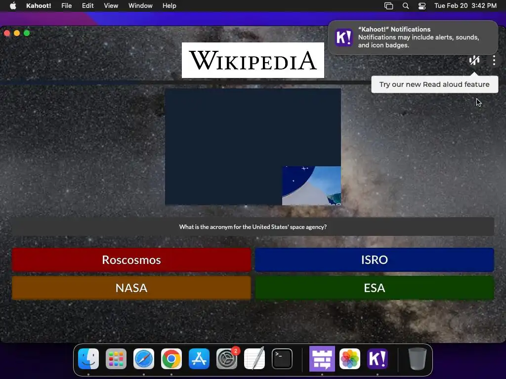
Task: Open the three-dot more options menu
Action: pyautogui.click(x=494, y=60)
